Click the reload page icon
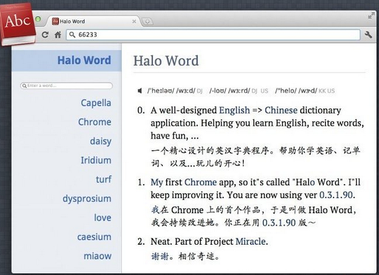 (45, 35)
